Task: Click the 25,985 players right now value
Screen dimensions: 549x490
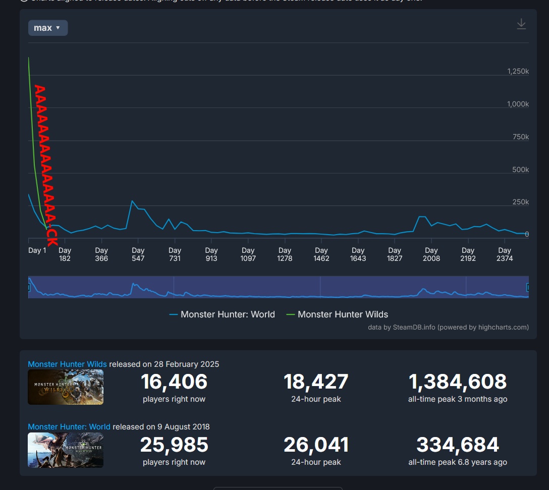Action: pos(174,445)
